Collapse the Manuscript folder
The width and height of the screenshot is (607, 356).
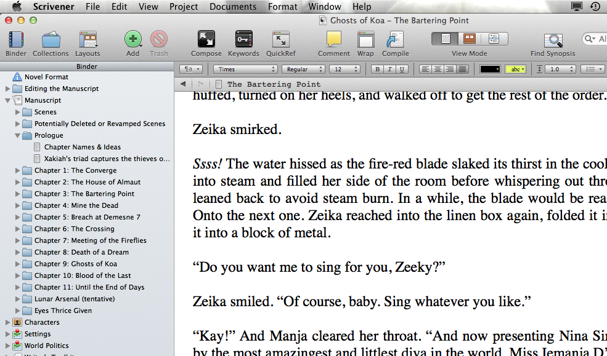7,100
